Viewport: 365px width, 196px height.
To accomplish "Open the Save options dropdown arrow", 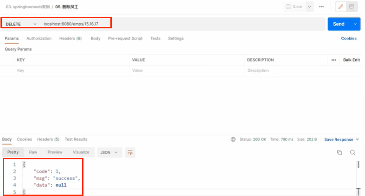I will coord(309,7).
